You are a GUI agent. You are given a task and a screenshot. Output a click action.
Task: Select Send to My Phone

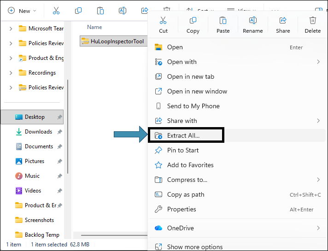click(238, 106)
